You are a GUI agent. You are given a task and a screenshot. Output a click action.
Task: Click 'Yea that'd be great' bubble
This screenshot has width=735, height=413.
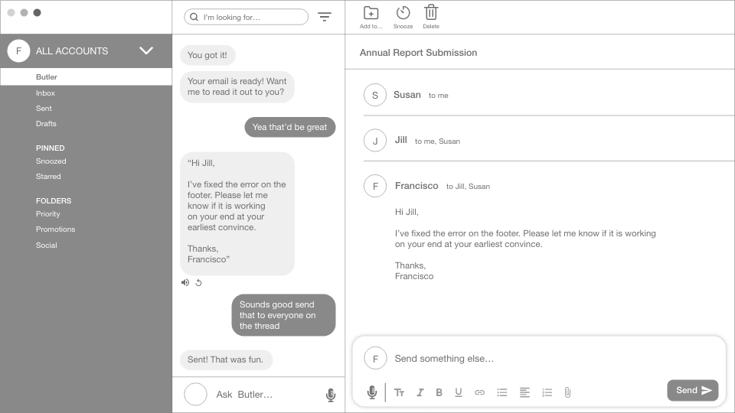pyautogui.click(x=289, y=127)
